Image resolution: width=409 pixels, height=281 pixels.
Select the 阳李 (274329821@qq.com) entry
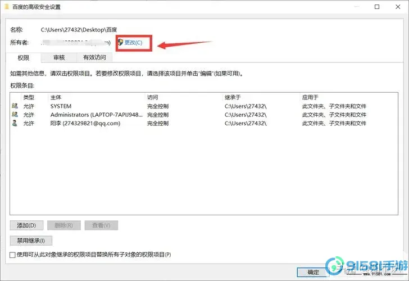(x=204, y=123)
